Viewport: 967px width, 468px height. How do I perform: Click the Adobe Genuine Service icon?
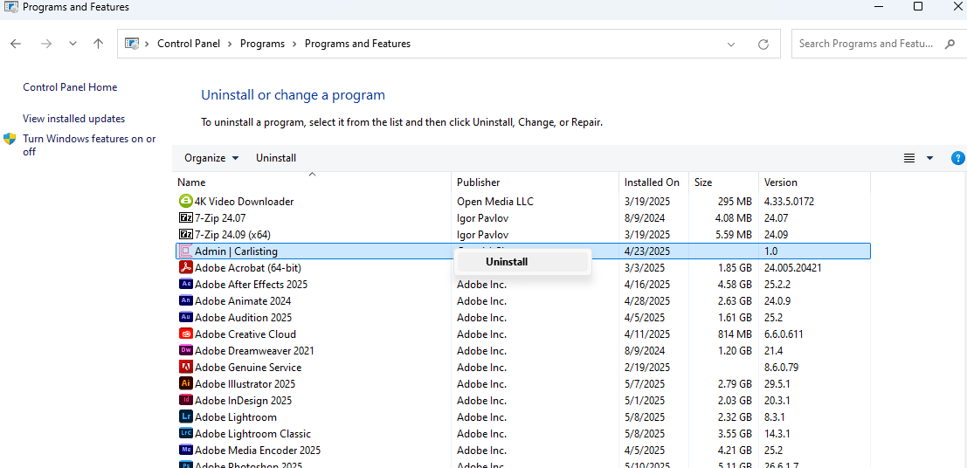185,367
